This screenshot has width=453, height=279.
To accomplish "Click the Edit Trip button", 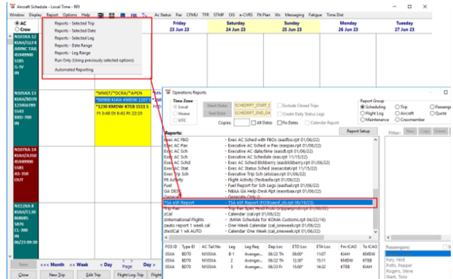I will click(93, 275).
